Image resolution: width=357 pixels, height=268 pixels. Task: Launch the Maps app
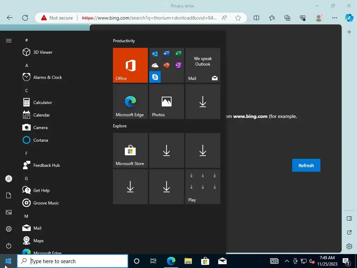point(33,240)
